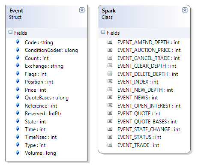Click the constant icon beside EVENT_QUOTE : int
The width and height of the screenshot is (201, 168).
[x=110, y=113]
